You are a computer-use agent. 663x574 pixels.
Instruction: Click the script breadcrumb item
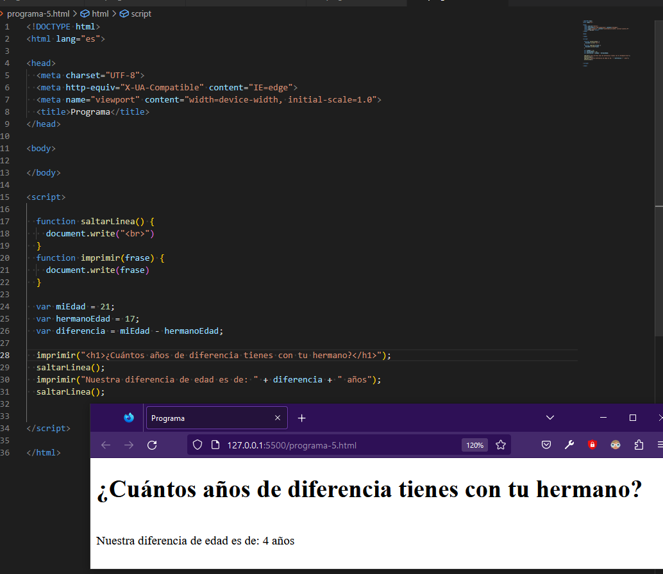(x=140, y=13)
